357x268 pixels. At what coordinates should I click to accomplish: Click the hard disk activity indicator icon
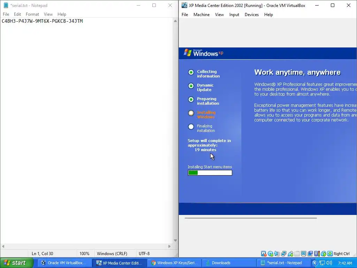[x=264, y=254]
